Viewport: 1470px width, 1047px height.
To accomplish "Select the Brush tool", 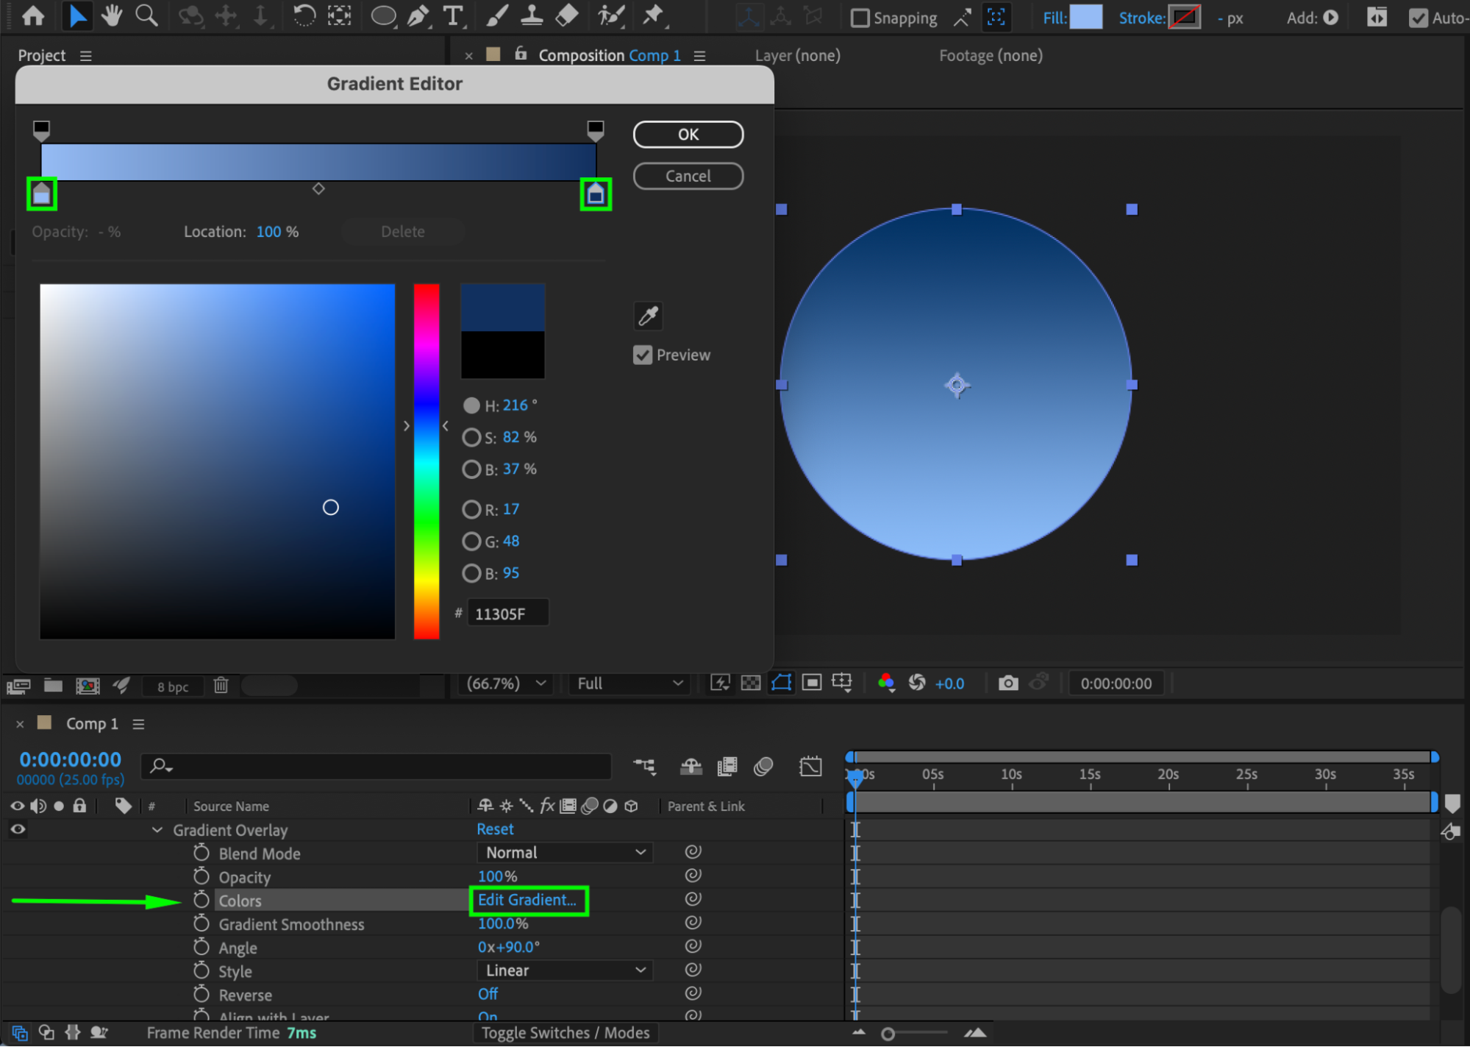I will point(497,16).
